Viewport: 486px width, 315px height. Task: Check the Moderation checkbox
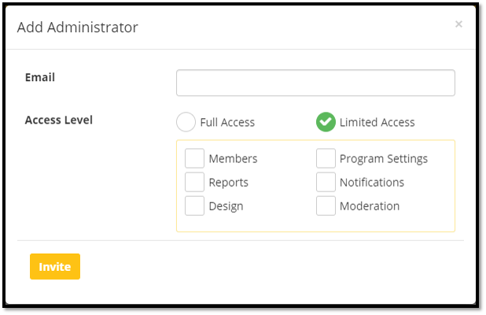(x=326, y=206)
